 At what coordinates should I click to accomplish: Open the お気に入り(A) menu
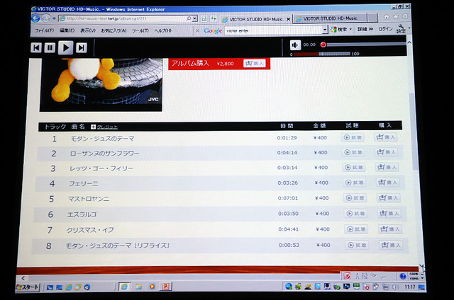pos(113,30)
